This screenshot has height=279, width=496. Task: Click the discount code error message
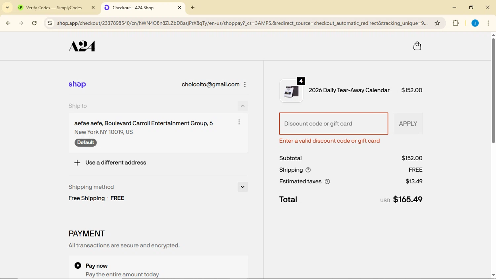pyautogui.click(x=329, y=141)
